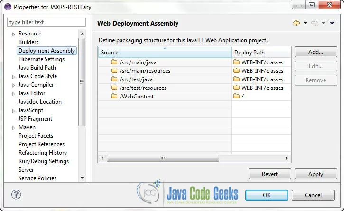Open Server properties page
344x211 pixels.
[x=26, y=170]
